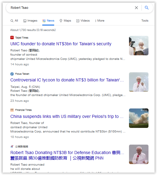Expand the More menu
Screen dimensions: 157x175
pyautogui.click(x=99, y=21)
